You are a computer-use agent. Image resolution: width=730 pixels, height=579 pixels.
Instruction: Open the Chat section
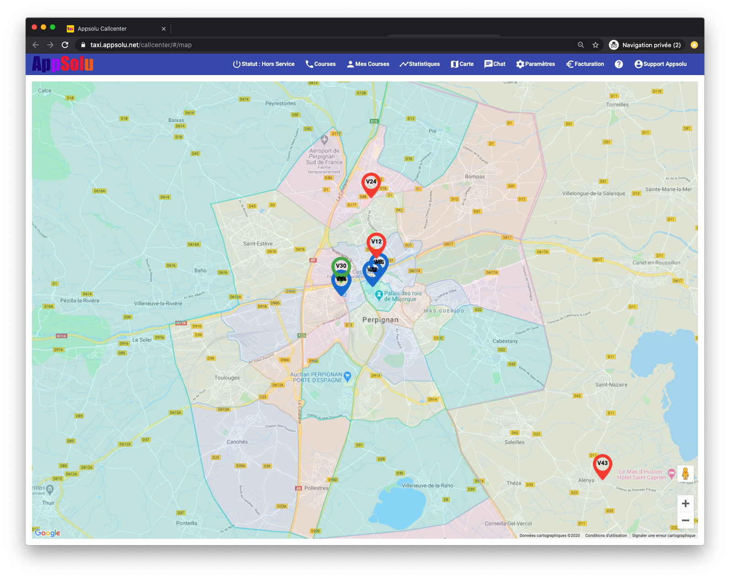click(495, 64)
